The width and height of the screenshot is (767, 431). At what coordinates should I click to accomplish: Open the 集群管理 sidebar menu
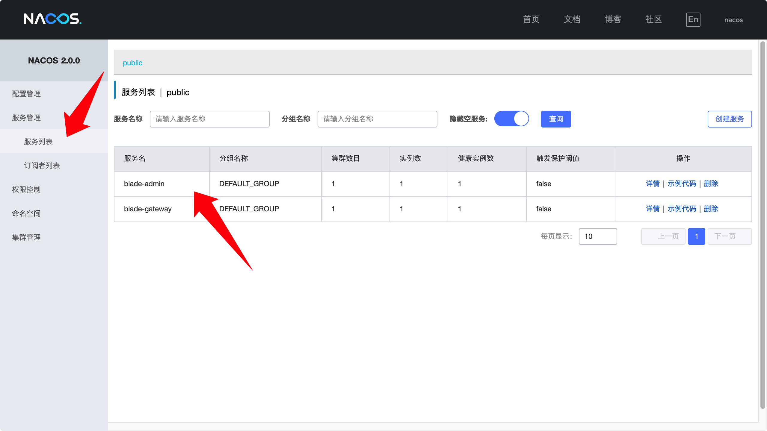[x=26, y=237]
